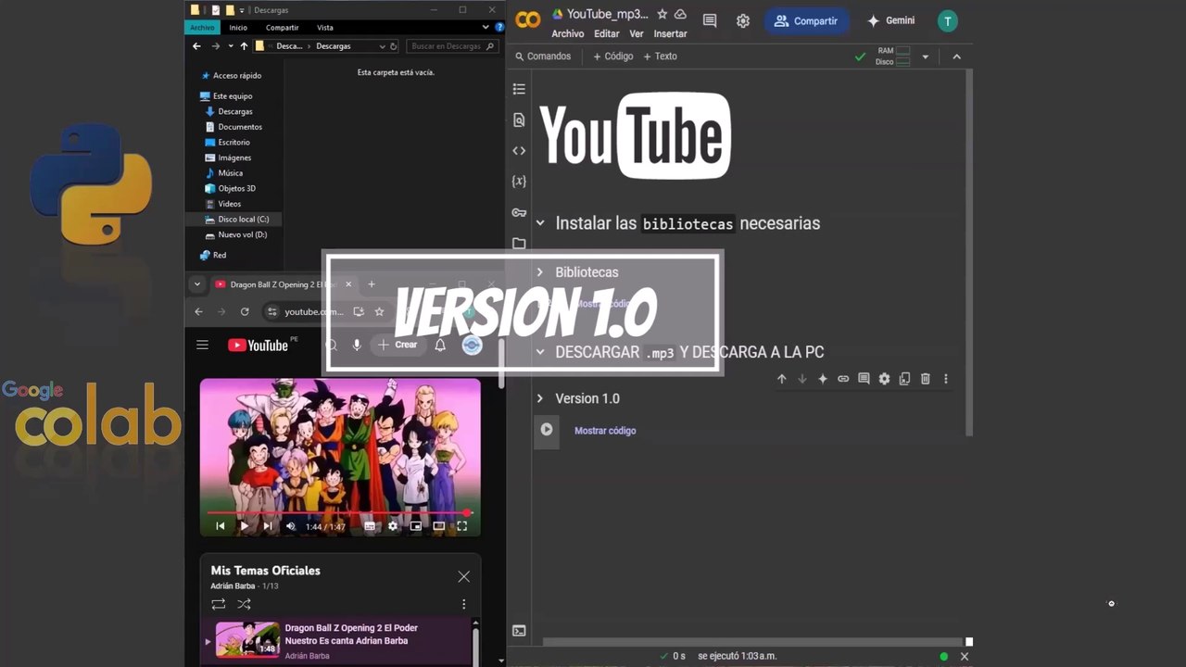This screenshot has width=1186, height=667.
Task: Click 'Mostrar código' under Version 1.0
Action: tap(605, 431)
